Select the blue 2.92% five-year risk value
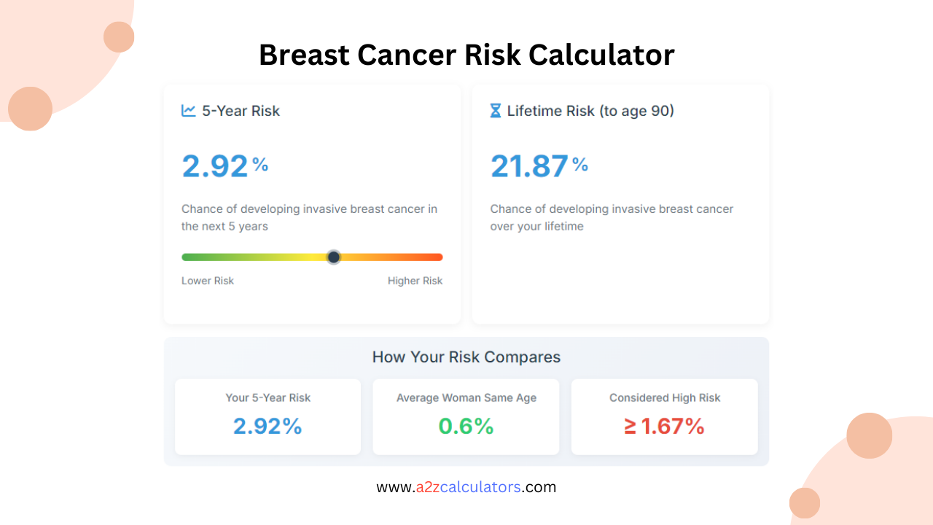The image size is (933, 525). pyautogui.click(x=215, y=166)
